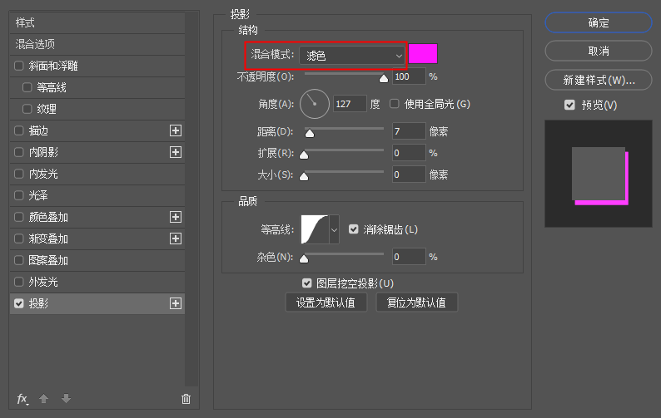Click the 取消 button

(599, 51)
